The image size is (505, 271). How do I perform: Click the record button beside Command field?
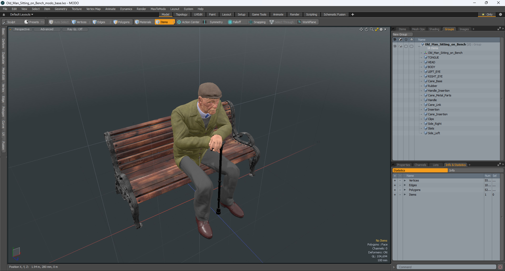[500, 267]
